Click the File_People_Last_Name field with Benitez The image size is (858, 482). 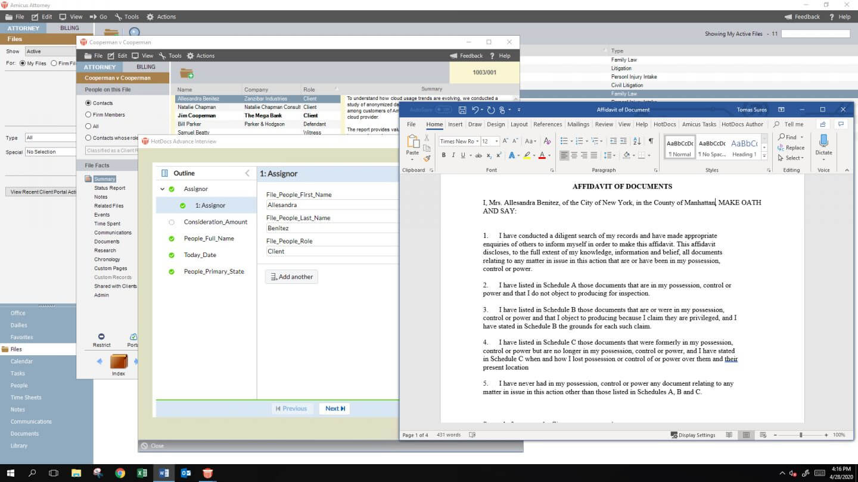[331, 229]
